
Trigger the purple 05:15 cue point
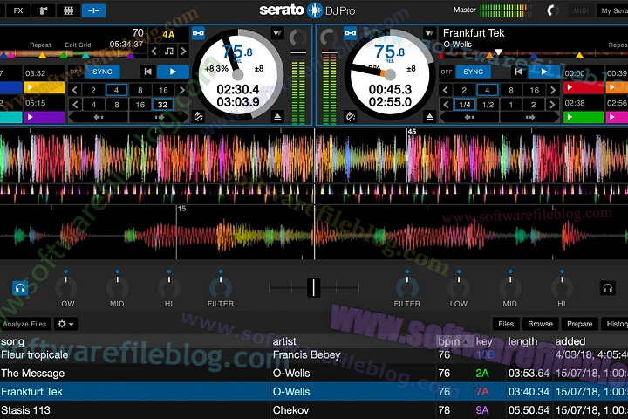tap(44, 117)
